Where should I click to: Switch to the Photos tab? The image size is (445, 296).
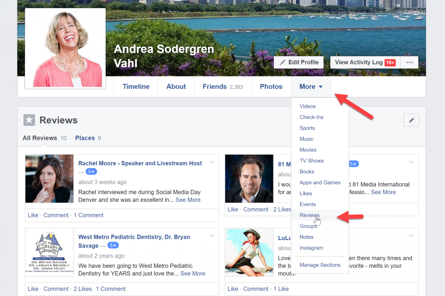[x=271, y=86]
